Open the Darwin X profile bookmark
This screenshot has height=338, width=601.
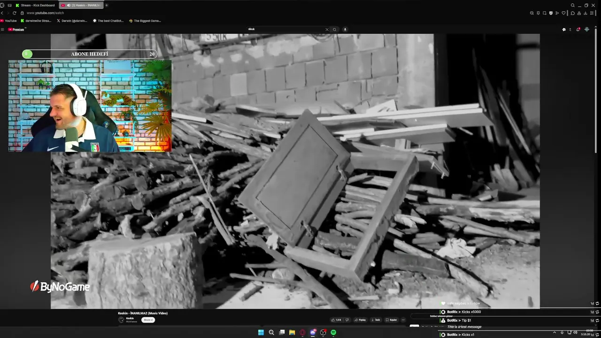pos(72,21)
